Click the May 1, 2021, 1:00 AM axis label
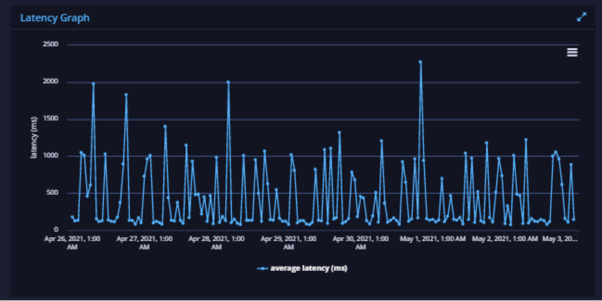This screenshot has width=602, height=301. 433,239
